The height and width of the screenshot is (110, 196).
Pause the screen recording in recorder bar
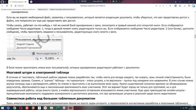tap(107, 1)
